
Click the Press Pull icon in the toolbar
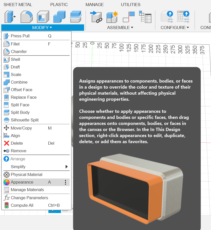pos(10,17)
